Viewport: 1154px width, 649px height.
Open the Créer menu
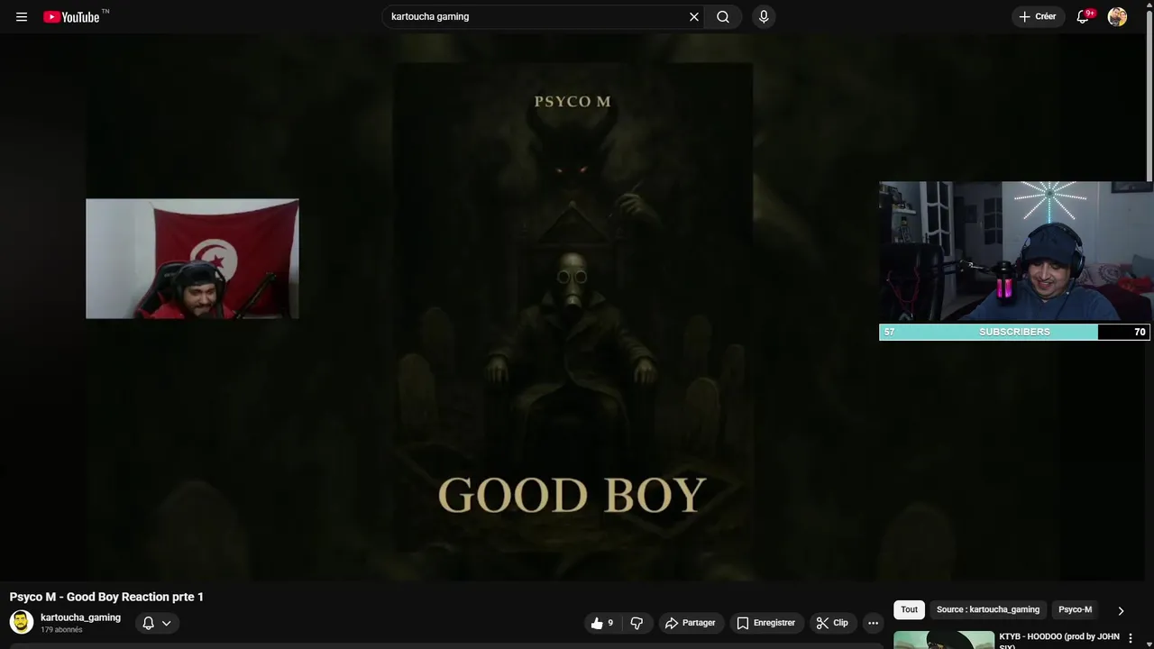pyautogui.click(x=1038, y=16)
